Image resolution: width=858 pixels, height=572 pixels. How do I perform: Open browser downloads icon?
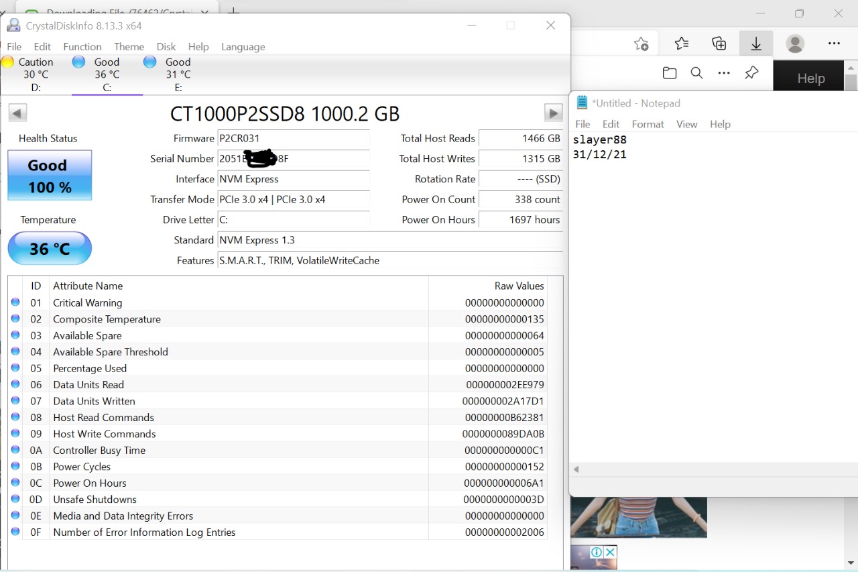(756, 44)
